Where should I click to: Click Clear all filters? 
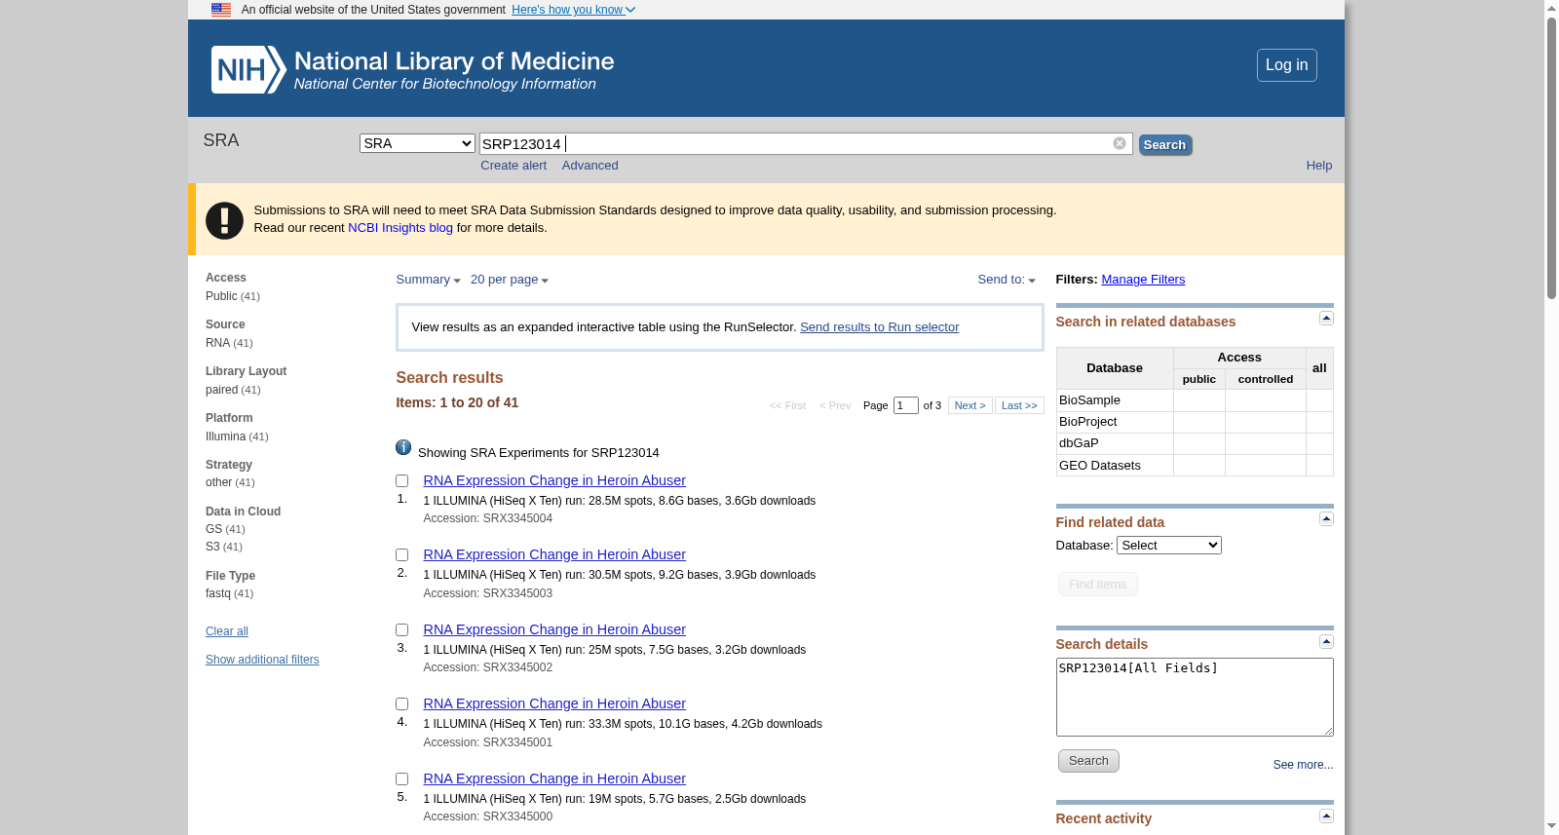227,631
